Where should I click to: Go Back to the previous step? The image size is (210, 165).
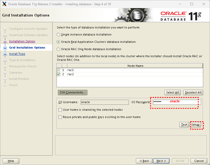click(144, 161)
